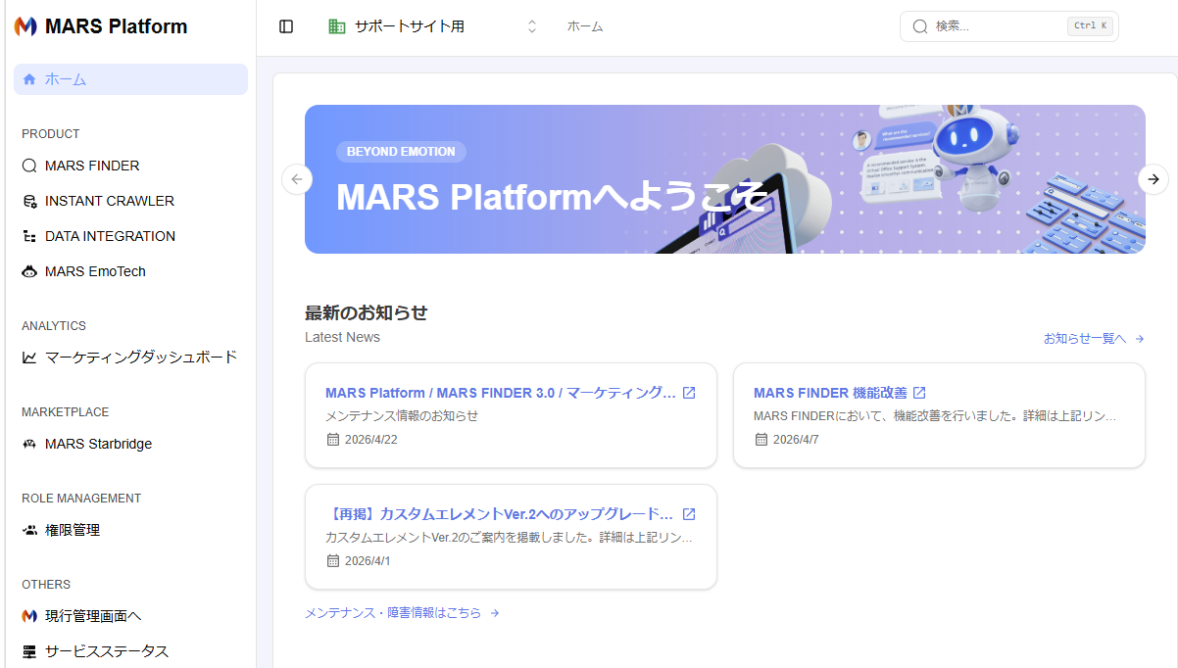1178x668 pixels.
Task: Click the 2026/4/1 date text
Action: [368, 561]
